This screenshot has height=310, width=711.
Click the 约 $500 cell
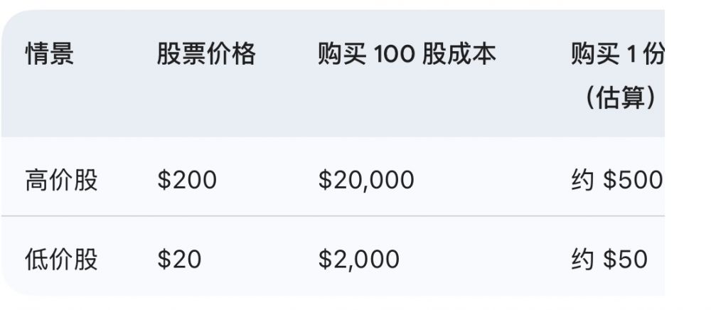tap(616, 180)
